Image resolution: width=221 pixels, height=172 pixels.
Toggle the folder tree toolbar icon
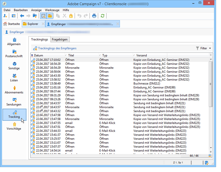click(50, 16)
